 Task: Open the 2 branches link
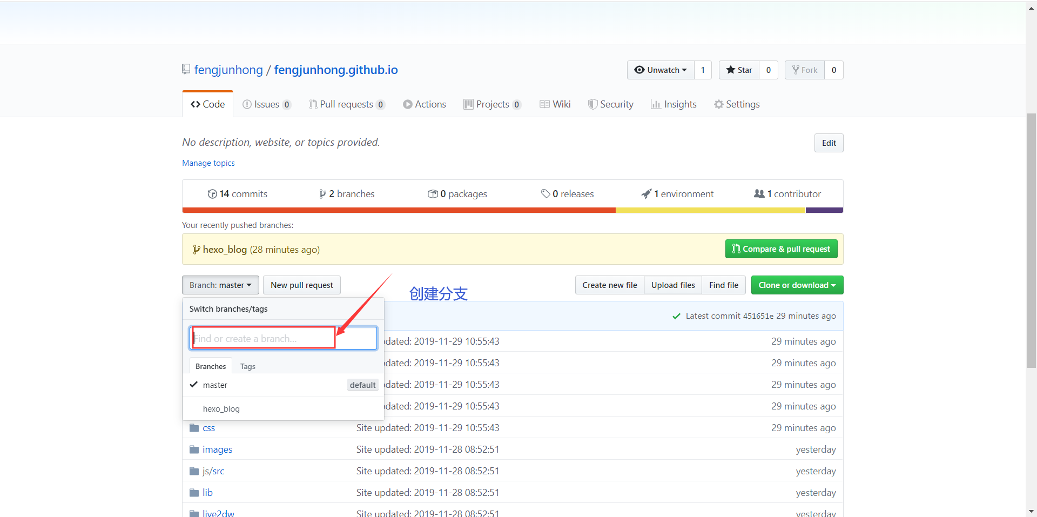[347, 194]
